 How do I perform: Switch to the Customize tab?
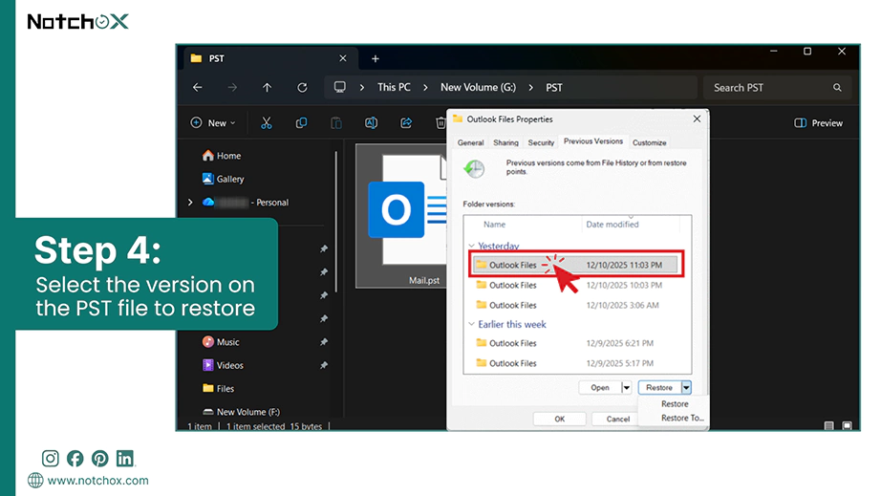(650, 142)
